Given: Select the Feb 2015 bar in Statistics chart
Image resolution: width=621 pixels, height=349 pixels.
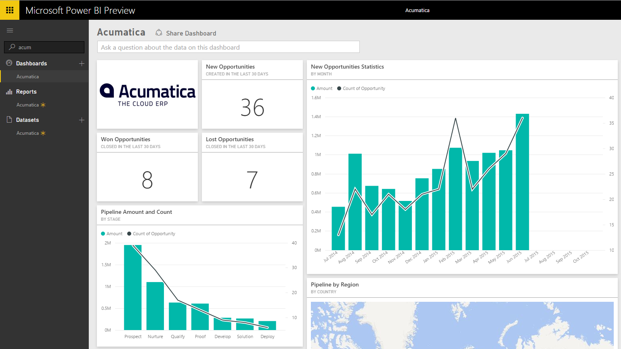Looking at the screenshot, I should click(x=455, y=199).
